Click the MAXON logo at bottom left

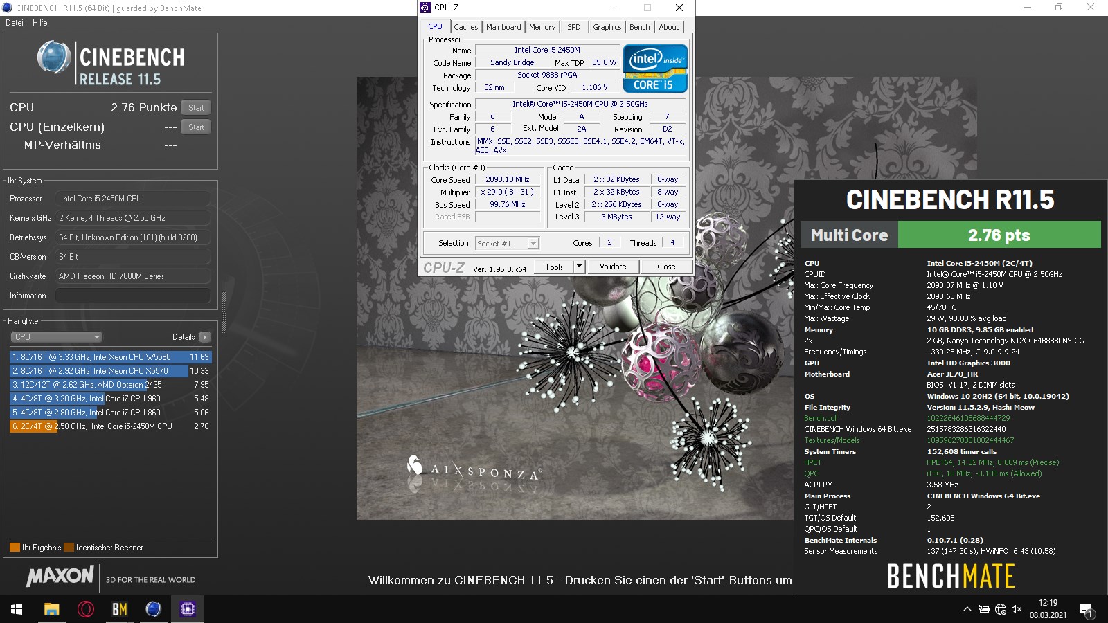[x=60, y=576]
